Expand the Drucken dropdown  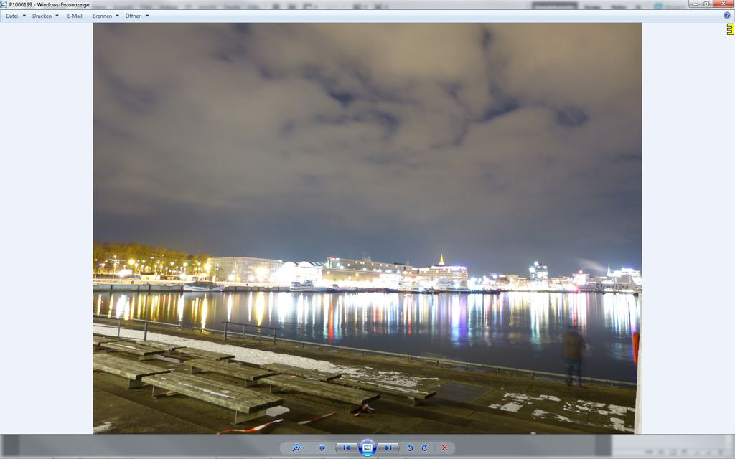pyautogui.click(x=45, y=16)
